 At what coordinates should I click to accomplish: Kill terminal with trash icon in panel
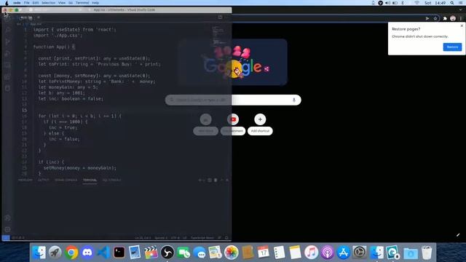[216, 180]
